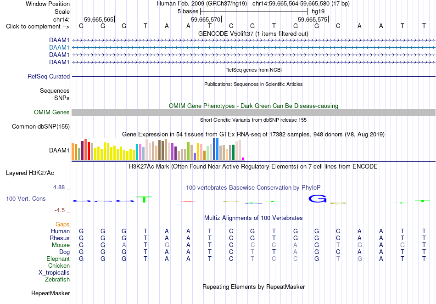Click the 59,665,565 ruler position
The width and height of the screenshot is (436, 304).
(x=99, y=19)
